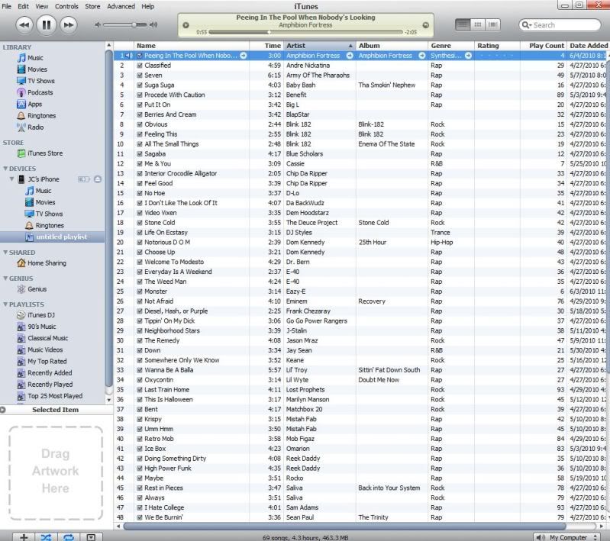Open the Advanced menu
Image resolution: width=610 pixels, height=541 pixels.
(121, 6)
